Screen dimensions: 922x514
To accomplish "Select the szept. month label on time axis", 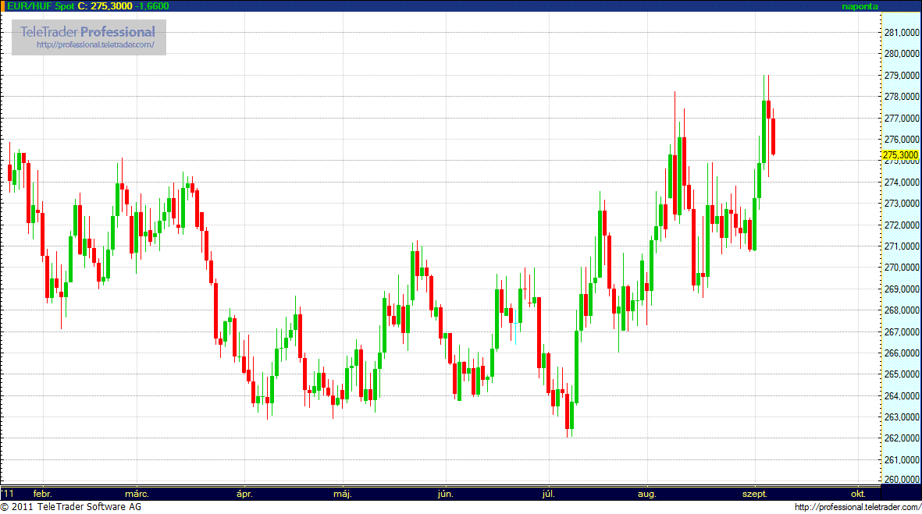I will (x=755, y=494).
